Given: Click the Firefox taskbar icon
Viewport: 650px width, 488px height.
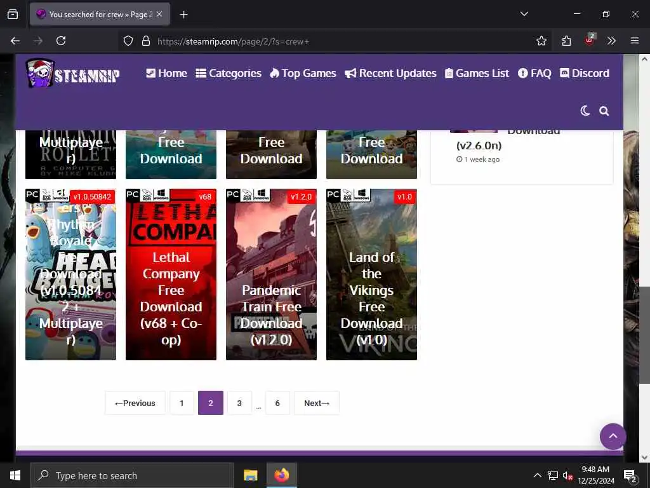Looking at the screenshot, I should (x=281, y=475).
